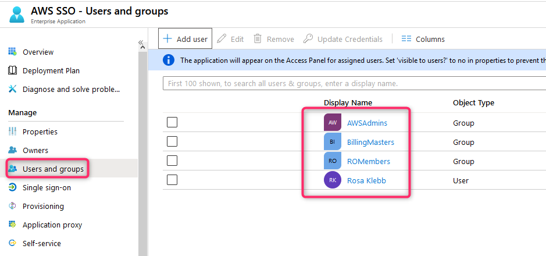This screenshot has width=546, height=256.
Task: Click the Object Type column header
Action: (473, 103)
